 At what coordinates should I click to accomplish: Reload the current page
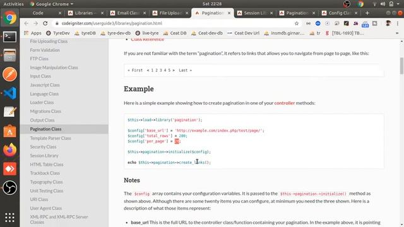pos(45,23)
